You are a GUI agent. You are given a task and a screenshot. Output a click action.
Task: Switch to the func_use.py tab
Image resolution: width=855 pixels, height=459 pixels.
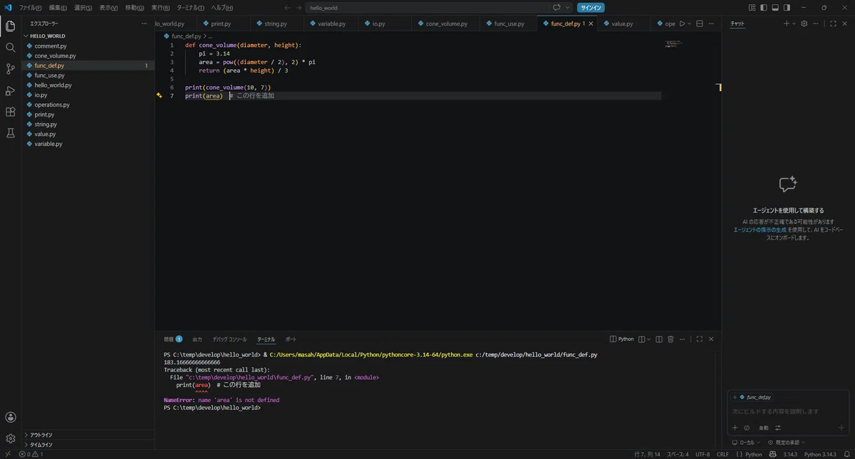pyautogui.click(x=509, y=23)
